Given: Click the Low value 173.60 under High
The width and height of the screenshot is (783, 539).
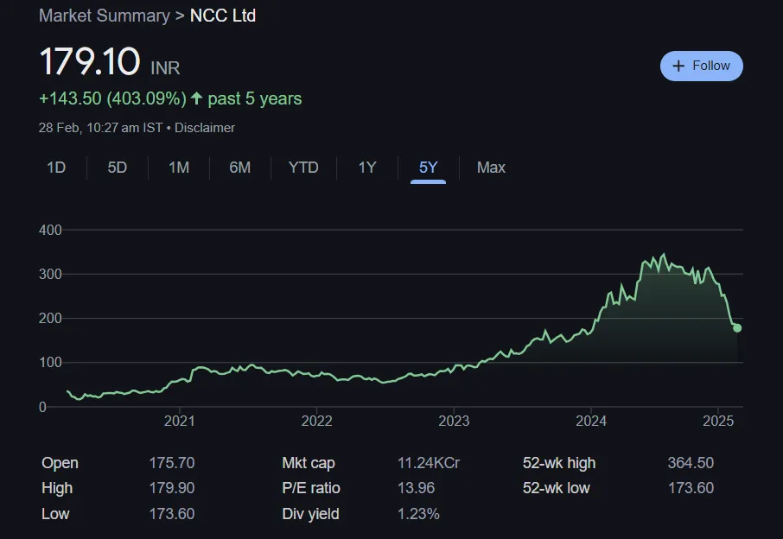Looking at the screenshot, I should tap(172, 514).
